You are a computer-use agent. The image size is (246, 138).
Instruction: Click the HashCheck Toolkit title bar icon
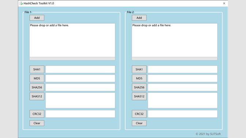(21, 3)
